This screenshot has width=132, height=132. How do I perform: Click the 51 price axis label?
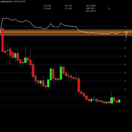125,27
